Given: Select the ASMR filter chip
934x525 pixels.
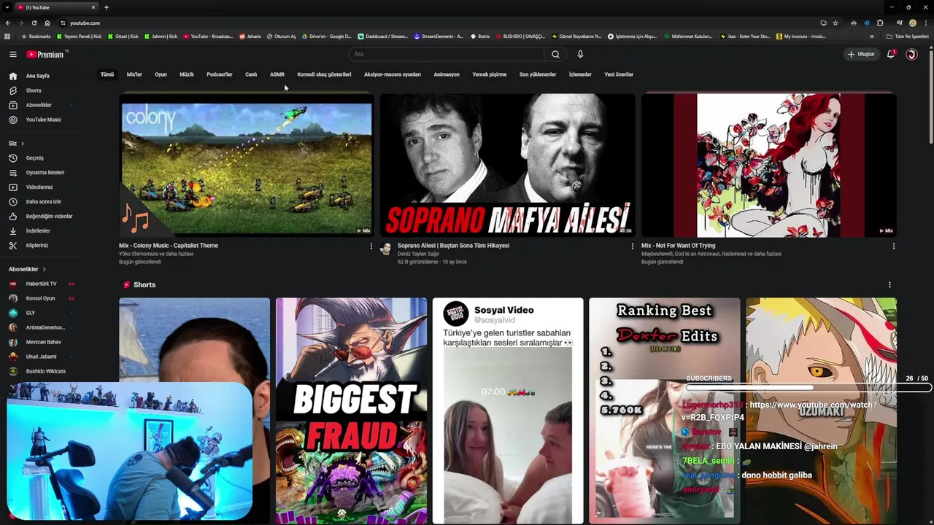Looking at the screenshot, I should click(x=277, y=74).
